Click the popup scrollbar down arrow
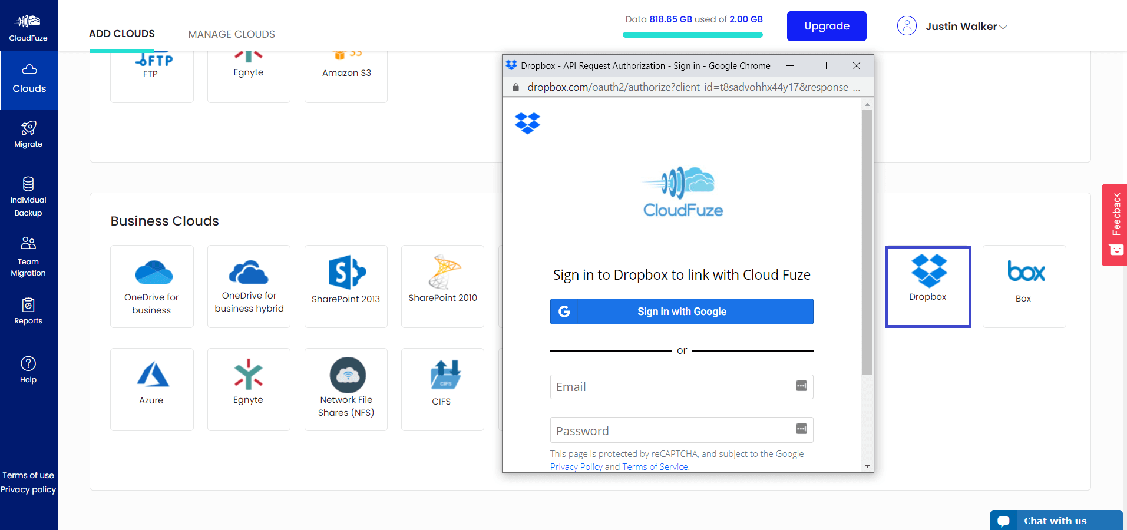 [867, 466]
